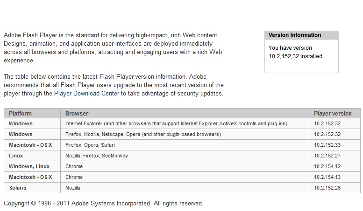This screenshot has height=211, width=363.
Task: Click the Player version column header
Action: point(333,113)
